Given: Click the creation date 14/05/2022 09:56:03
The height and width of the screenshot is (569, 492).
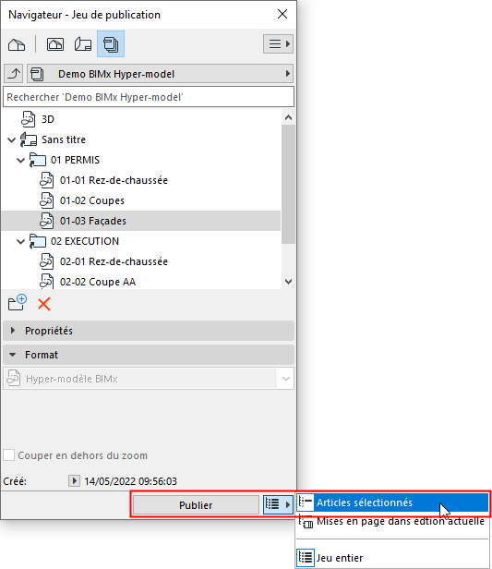Looking at the screenshot, I should coord(130,481).
